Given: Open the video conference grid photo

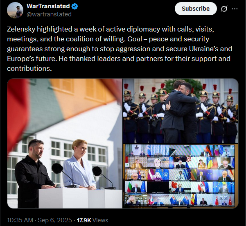Looking at the screenshot, I should [x=181, y=176].
